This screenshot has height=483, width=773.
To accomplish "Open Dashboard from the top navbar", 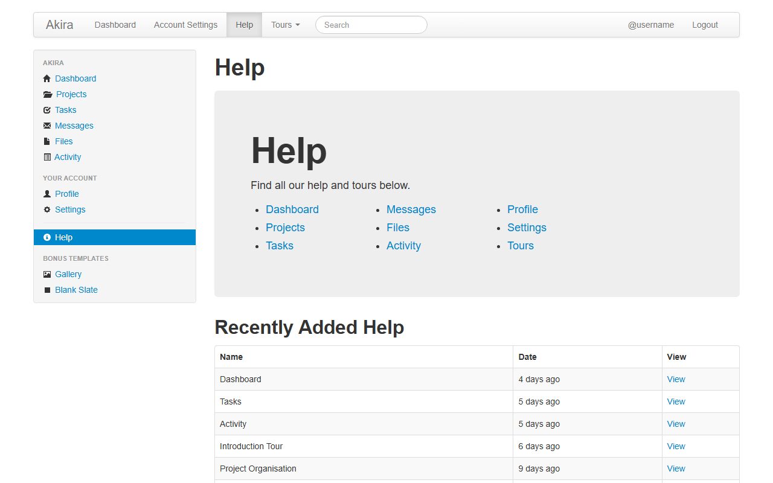I will point(115,25).
